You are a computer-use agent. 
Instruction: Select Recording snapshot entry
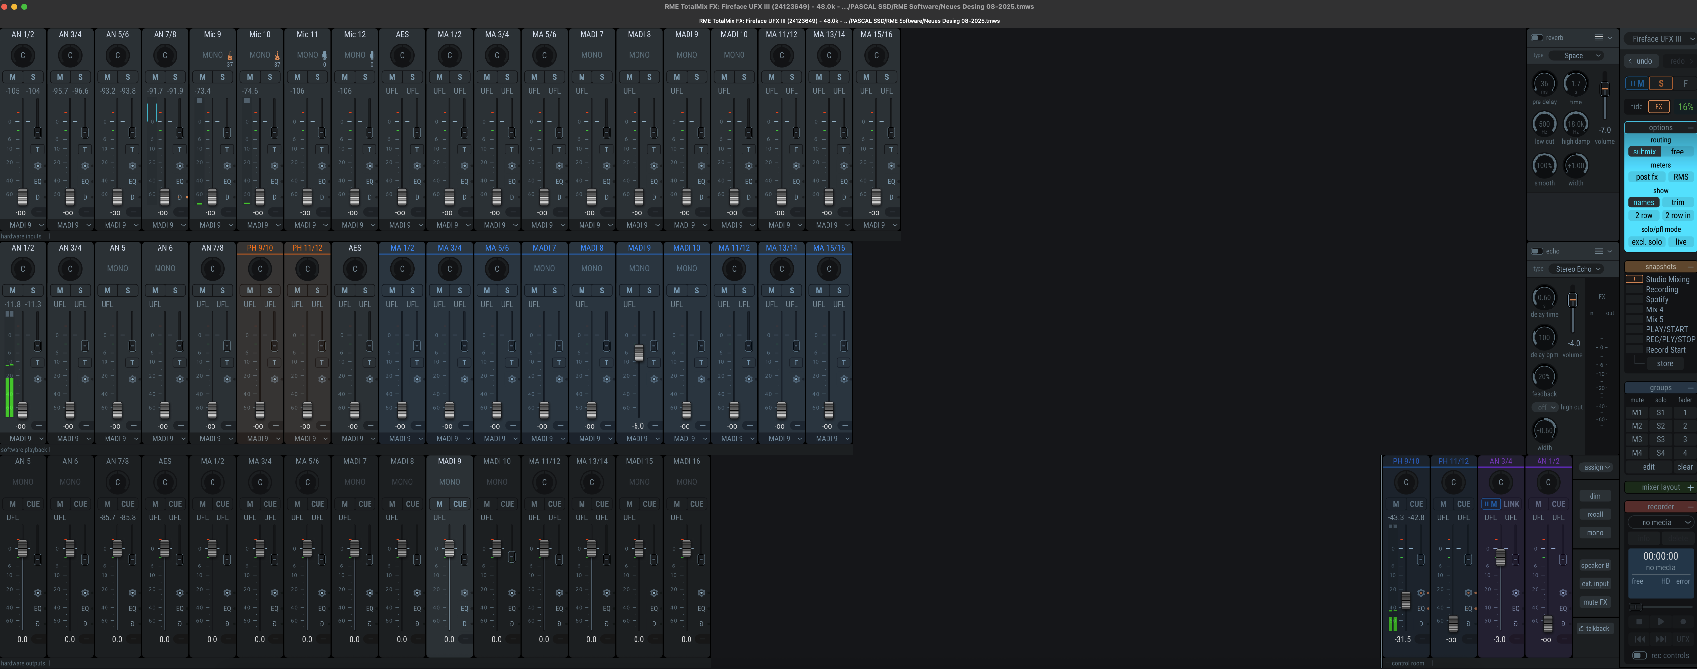tap(1661, 289)
